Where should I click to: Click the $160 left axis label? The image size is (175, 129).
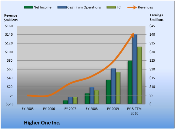click(x=9, y=26)
